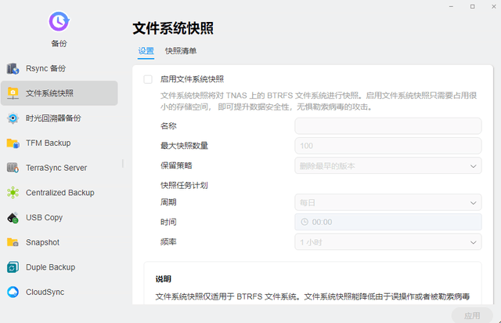Switch to the 快照清单 tab
The width and height of the screenshot is (501, 323).
(181, 51)
